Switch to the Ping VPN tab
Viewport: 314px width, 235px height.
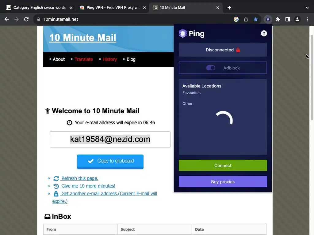click(113, 8)
